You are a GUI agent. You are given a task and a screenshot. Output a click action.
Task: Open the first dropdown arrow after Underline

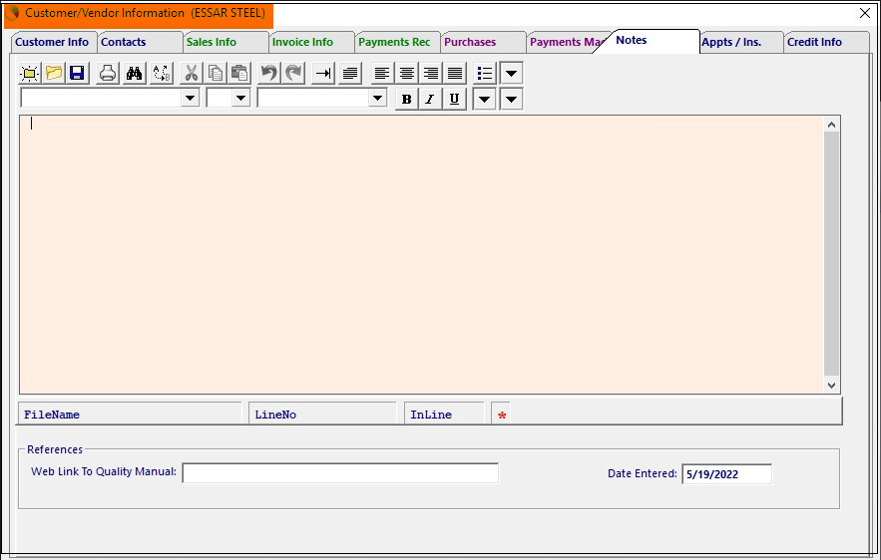tap(484, 100)
